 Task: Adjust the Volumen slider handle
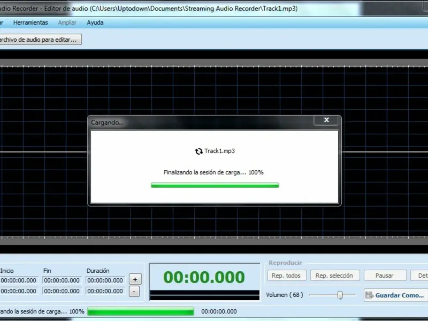(340, 295)
